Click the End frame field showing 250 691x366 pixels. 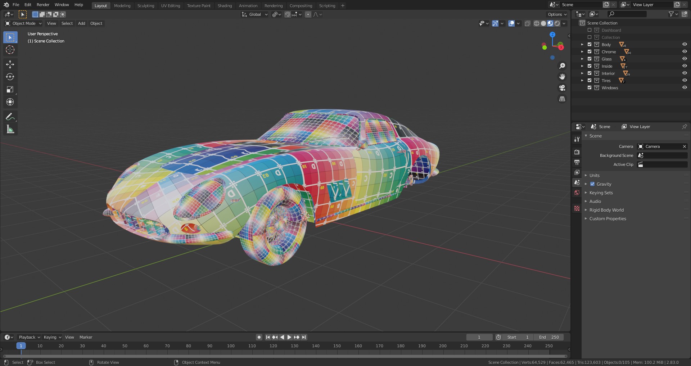549,337
